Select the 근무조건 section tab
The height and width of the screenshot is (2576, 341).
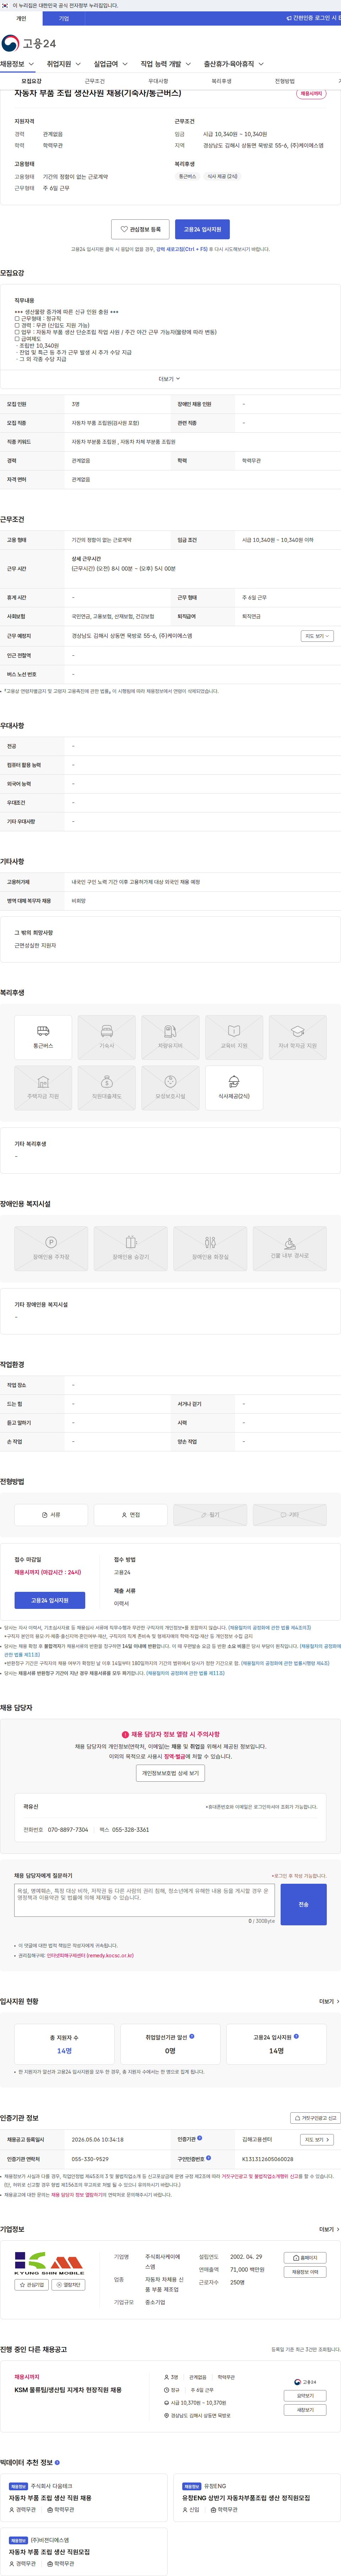[x=95, y=81]
